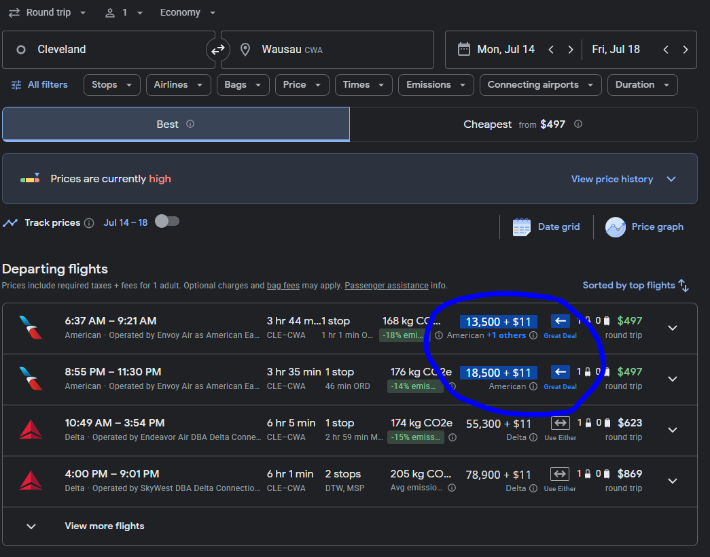This screenshot has width=710, height=557.
Task: Go to next departure date
Action: pyautogui.click(x=571, y=50)
